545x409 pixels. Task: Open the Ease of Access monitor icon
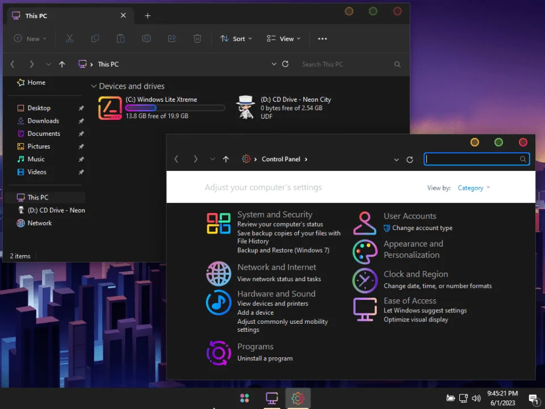click(x=364, y=309)
